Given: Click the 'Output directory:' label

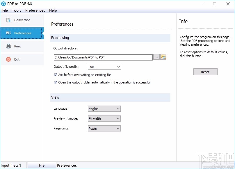Looking at the screenshot, I should 65,48.
